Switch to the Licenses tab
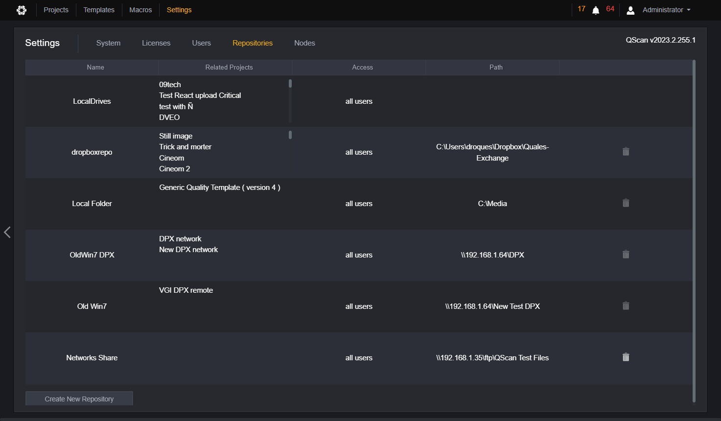The width and height of the screenshot is (721, 421). coord(156,43)
